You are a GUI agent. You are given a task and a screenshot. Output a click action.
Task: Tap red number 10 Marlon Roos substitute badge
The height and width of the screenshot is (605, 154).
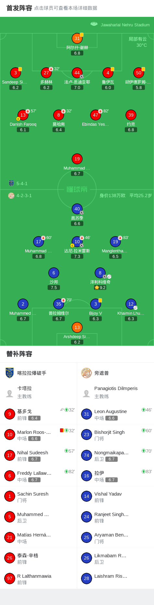click(x=10, y=435)
